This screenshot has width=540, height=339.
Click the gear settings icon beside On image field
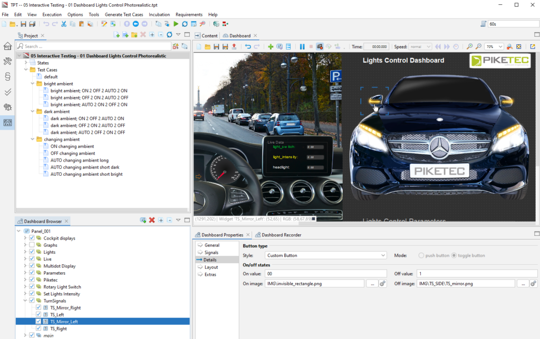pyautogui.click(x=382, y=284)
